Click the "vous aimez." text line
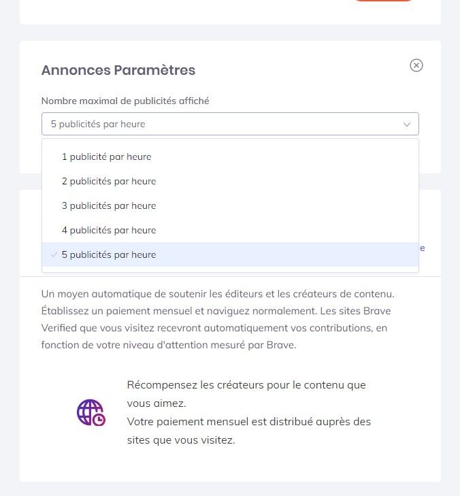Screen dimensions: 460x496 click(x=157, y=403)
